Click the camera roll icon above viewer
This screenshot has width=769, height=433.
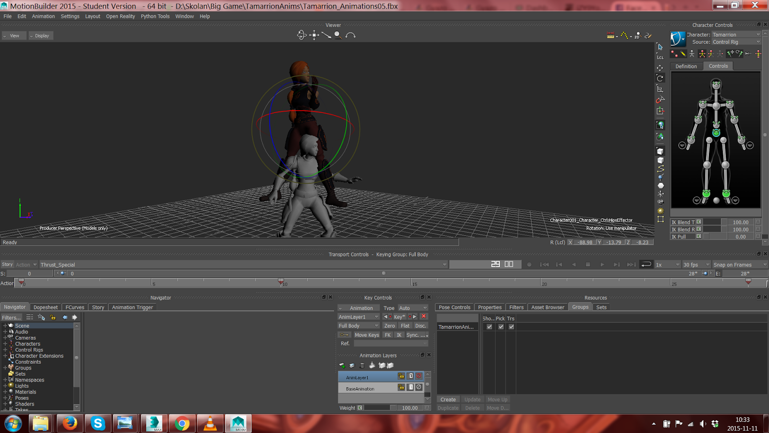tap(350, 35)
